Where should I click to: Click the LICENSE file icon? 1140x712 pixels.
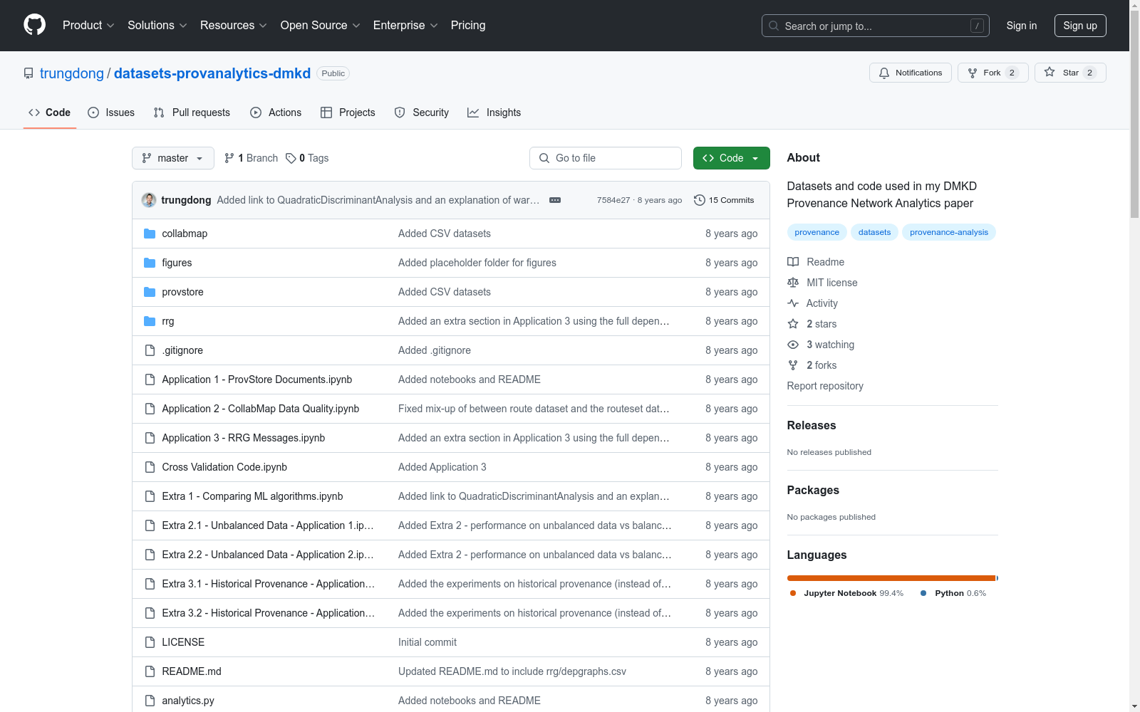click(x=150, y=642)
